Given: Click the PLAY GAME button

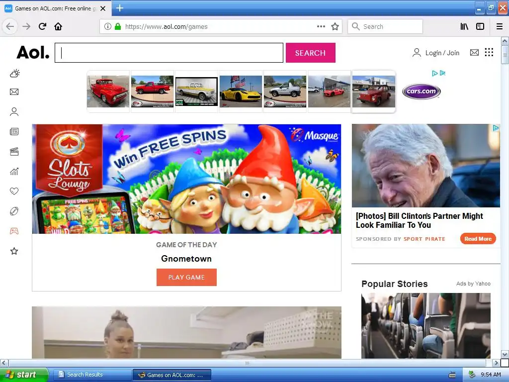Looking at the screenshot, I should tap(186, 277).
